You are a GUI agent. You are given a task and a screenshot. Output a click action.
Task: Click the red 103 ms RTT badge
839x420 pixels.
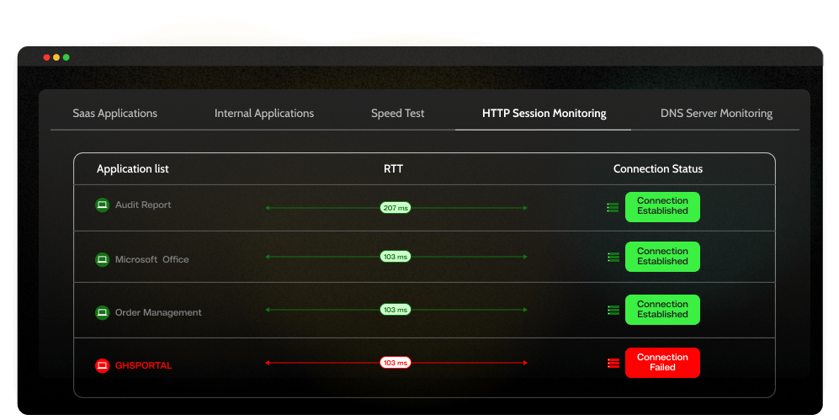[x=396, y=363]
